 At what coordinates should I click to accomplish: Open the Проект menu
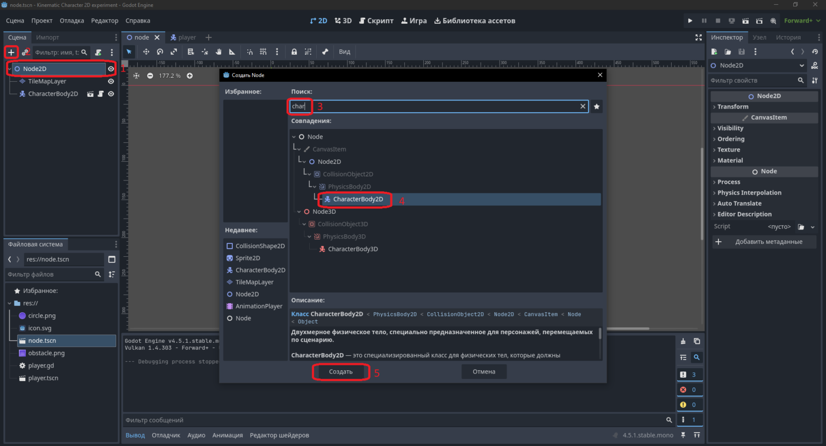[41, 20]
